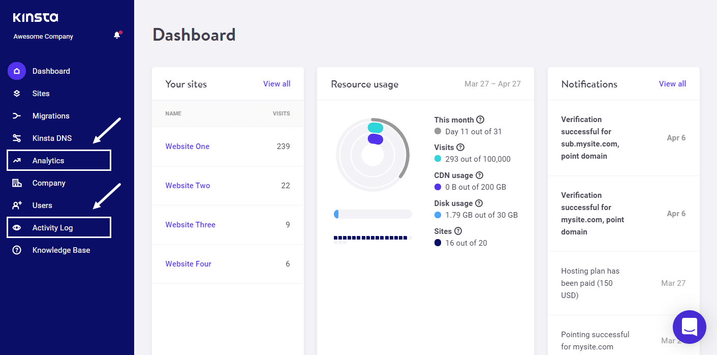Click the resource usage ring chart
This screenshot has width=717, height=355.
(372, 154)
